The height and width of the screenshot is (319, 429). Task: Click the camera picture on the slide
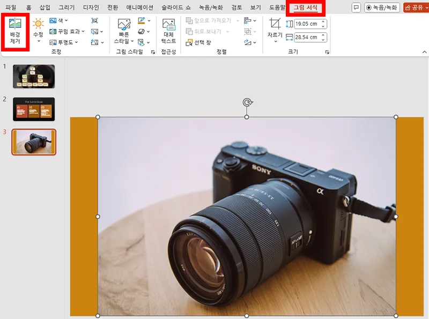[x=247, y=217]
